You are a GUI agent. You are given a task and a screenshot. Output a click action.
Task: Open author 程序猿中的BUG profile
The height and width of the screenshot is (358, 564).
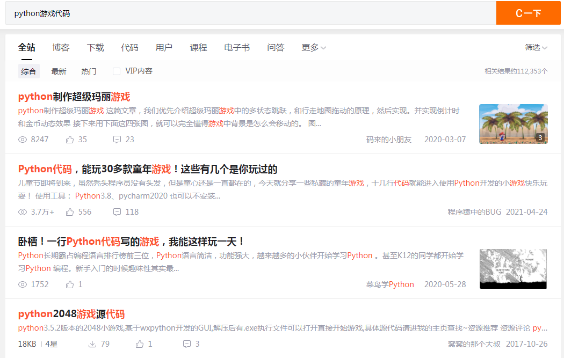click(x=474, y=212)
